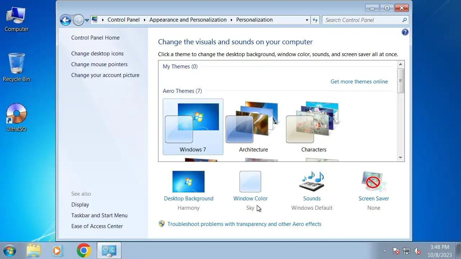This screenshot has width=461, height=259.
Task: Launch Windows Media Player from taskbar
Action: point(58,251)
